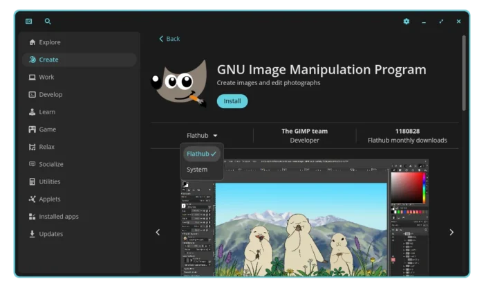The height and width of the screenshot is (288, 484).
Task: Toggle the sidebar panel icon
Action: [x=28, y=21]
